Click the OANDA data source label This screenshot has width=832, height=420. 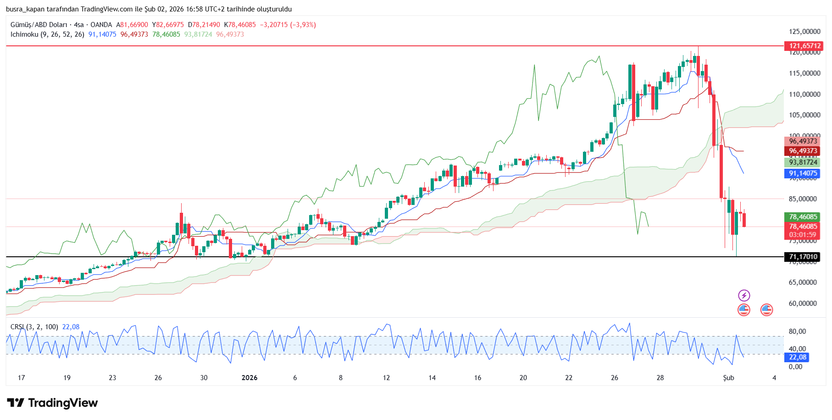tap(101, 25)
